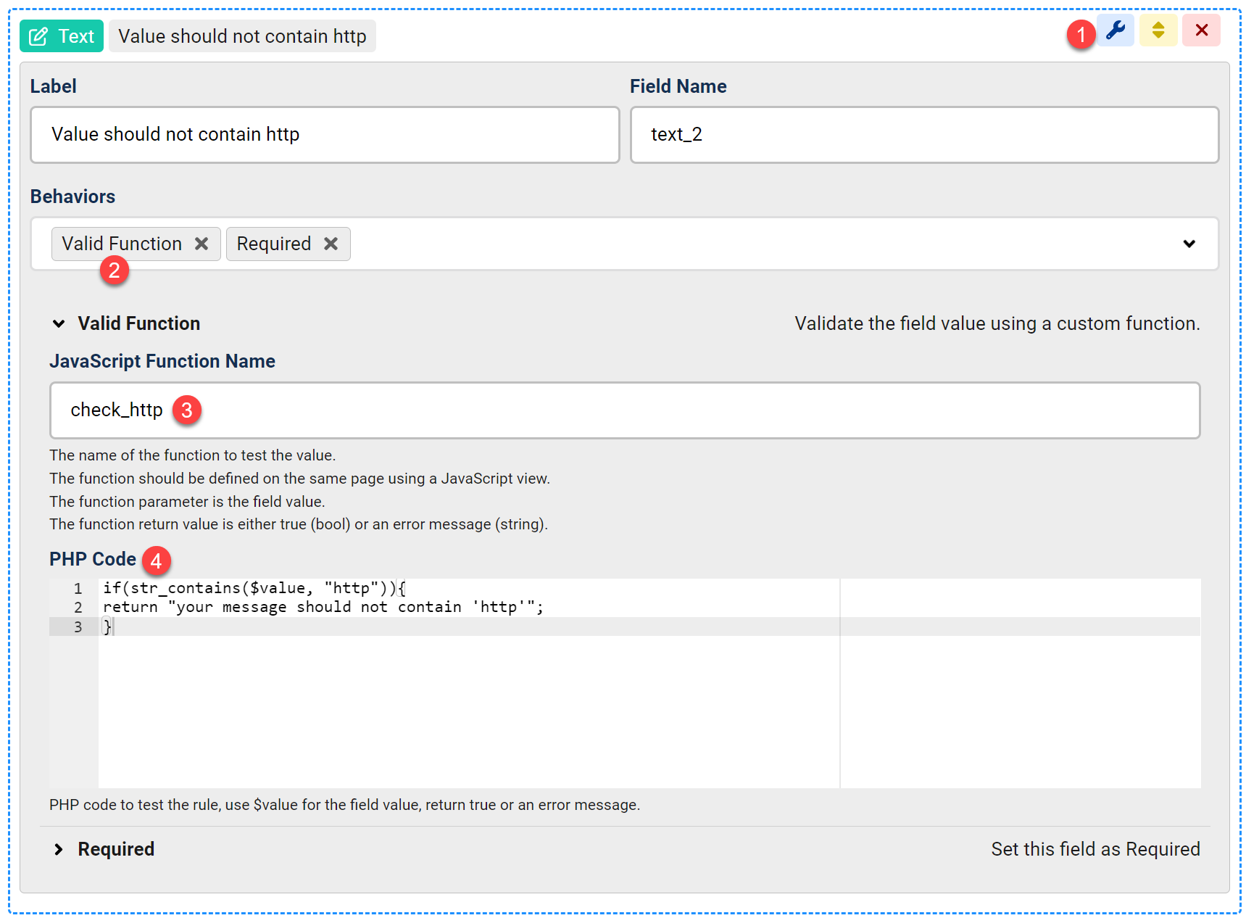Focus the JavaScript Function Name input
Image resolution: width=1246 pixels, height=918 pixels.
pyautogui.click(x=625, y=410)
